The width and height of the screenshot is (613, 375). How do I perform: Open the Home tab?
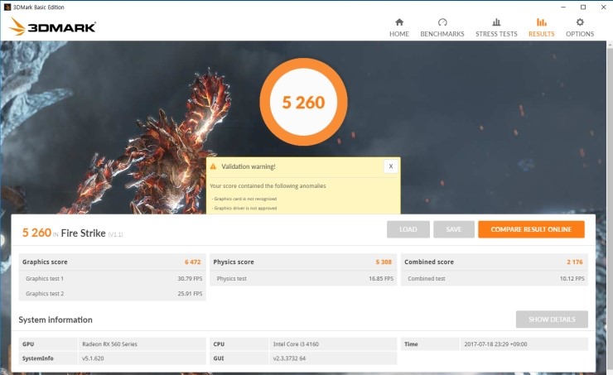tap(399, 27)
